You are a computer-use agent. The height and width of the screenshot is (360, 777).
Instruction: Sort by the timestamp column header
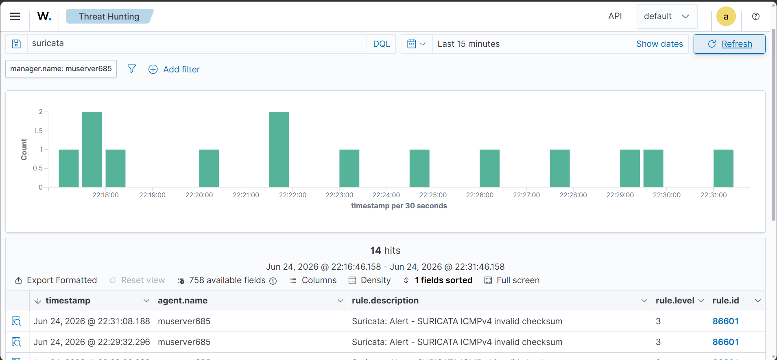(x=68, y=301)
